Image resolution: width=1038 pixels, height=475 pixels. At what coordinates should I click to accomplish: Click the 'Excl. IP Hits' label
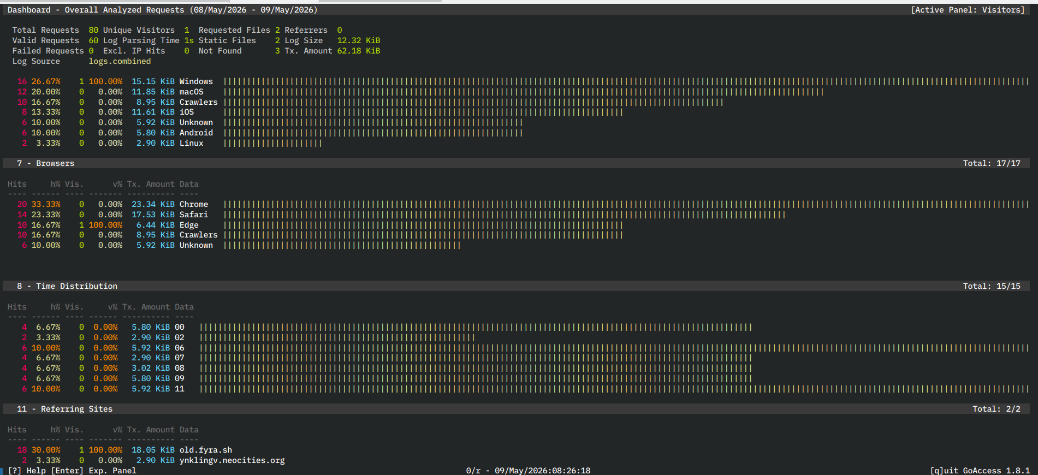pos(134,51)
